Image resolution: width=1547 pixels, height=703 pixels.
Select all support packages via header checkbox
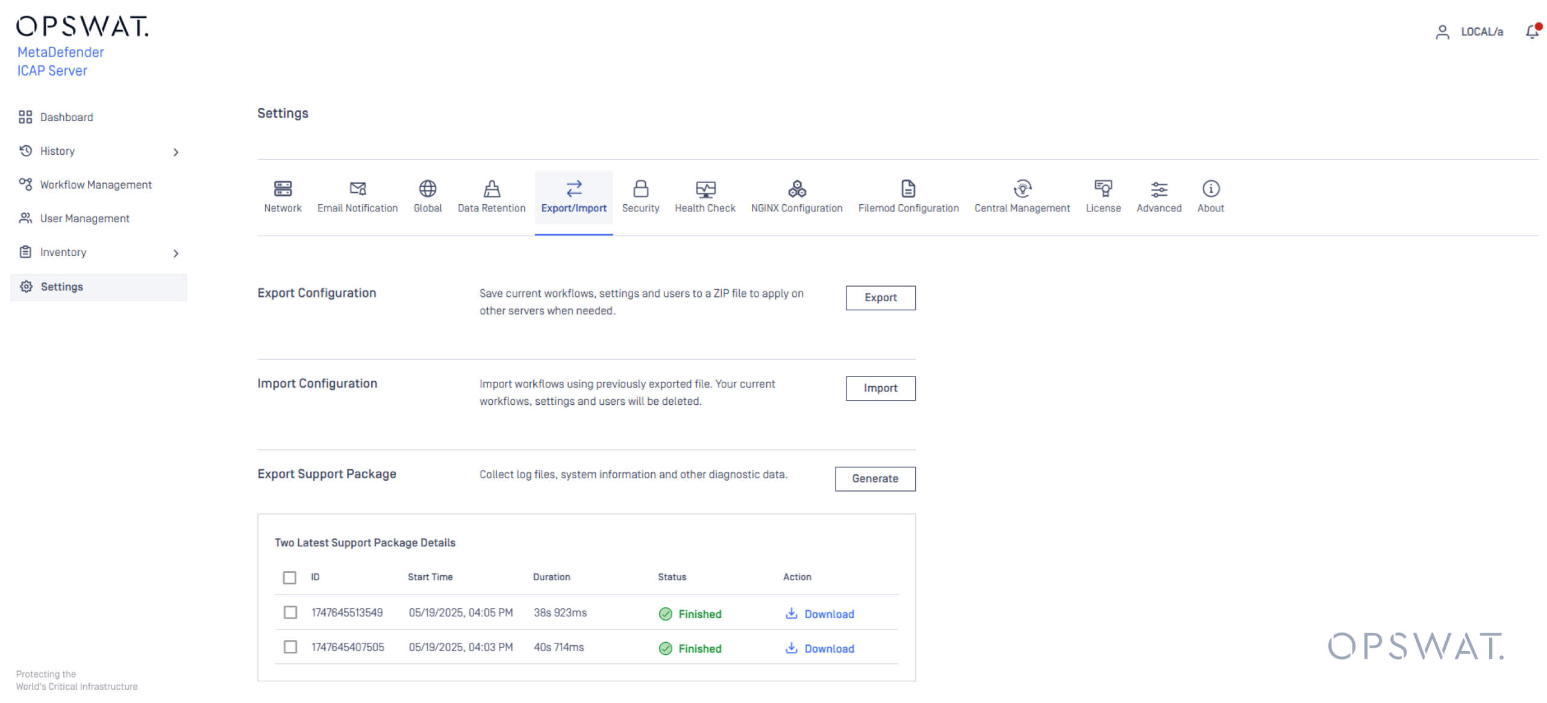(290, 576)
